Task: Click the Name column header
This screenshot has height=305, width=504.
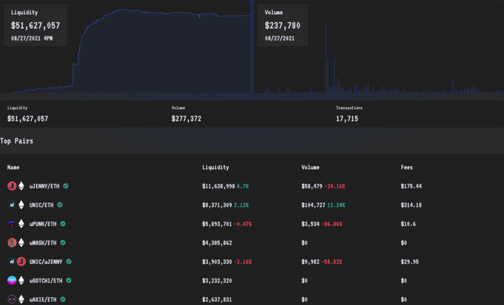Action: pyautogui.click(x=13, y=167)
